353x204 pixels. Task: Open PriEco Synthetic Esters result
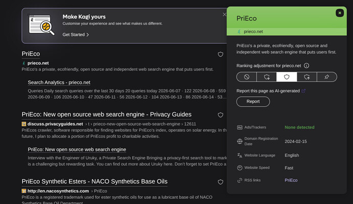coord(95,181)
